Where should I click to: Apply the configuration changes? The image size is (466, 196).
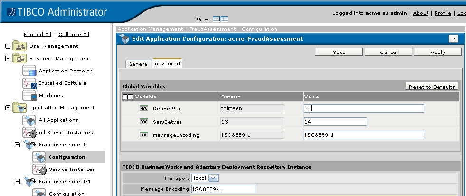(x=438, y=52)
